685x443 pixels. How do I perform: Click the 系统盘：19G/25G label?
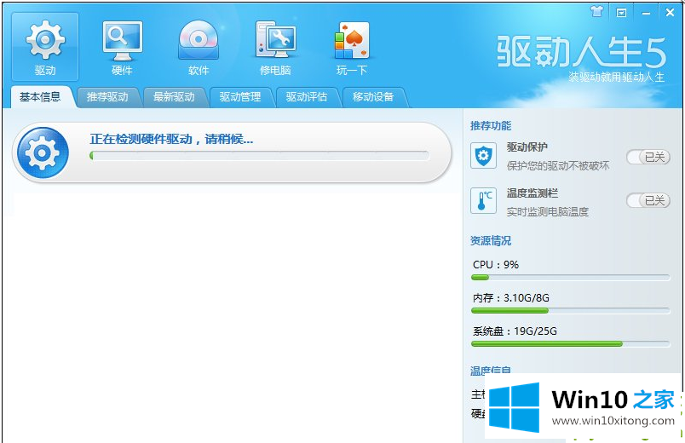point(515,331)
